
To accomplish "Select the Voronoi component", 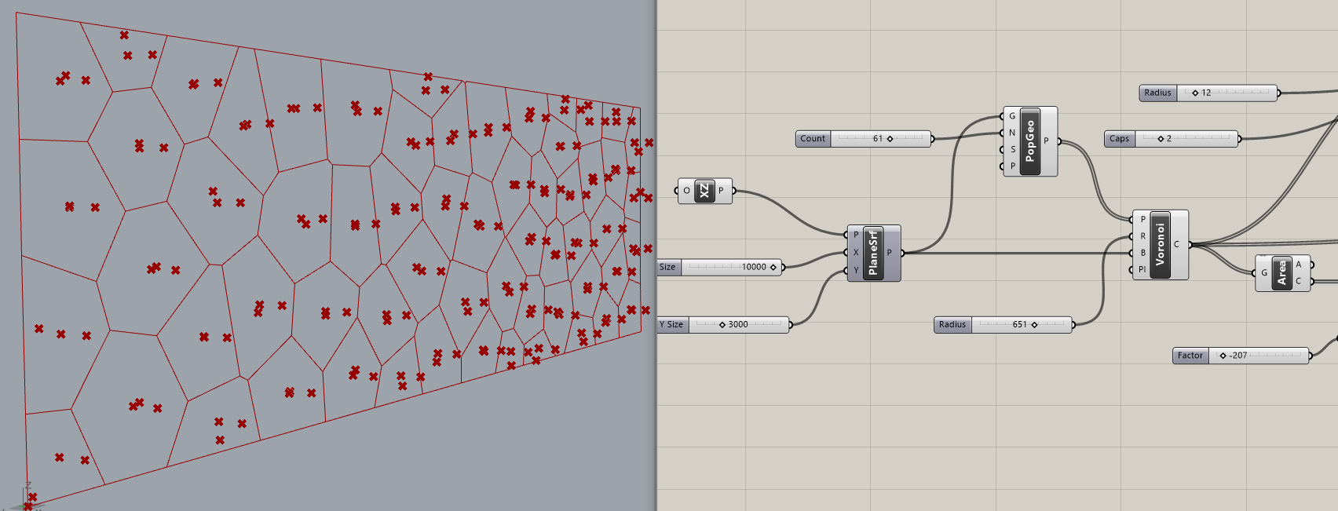I will [1160, 244].
